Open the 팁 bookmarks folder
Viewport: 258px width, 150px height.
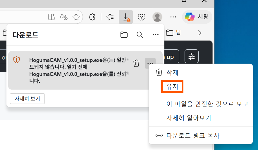(x=173, y=32)
